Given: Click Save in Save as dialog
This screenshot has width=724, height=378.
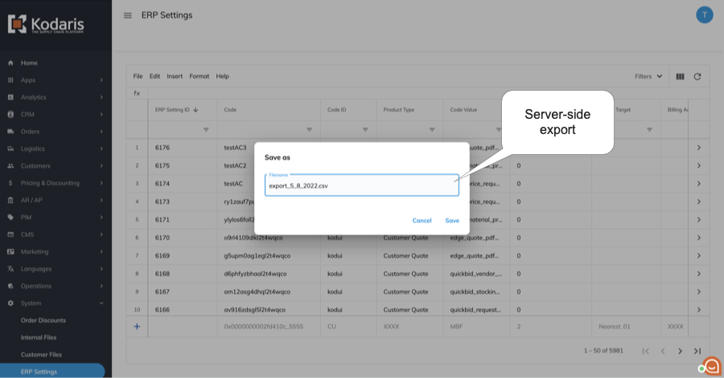Looking at the screenshot, I should 452,221.
